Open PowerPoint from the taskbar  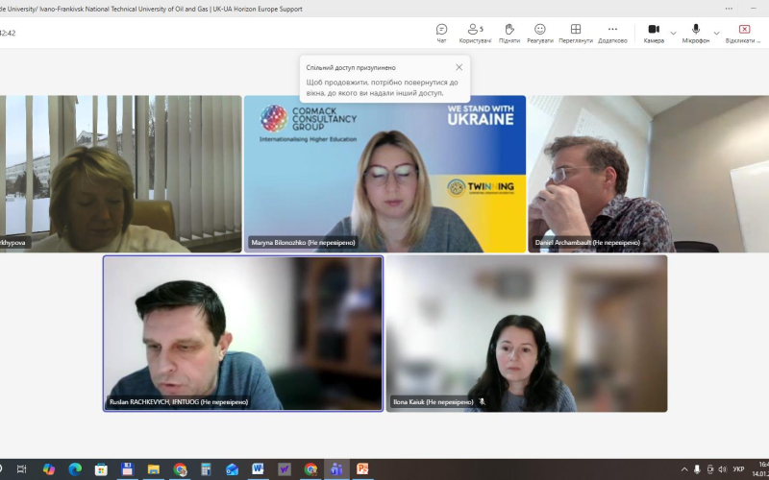pyautogui.click(x=362, y=469)
